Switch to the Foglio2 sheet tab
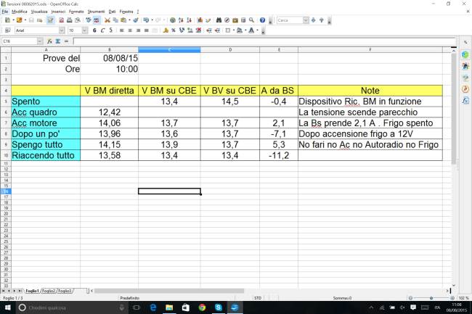472x314 pixels. click(49, 291)
